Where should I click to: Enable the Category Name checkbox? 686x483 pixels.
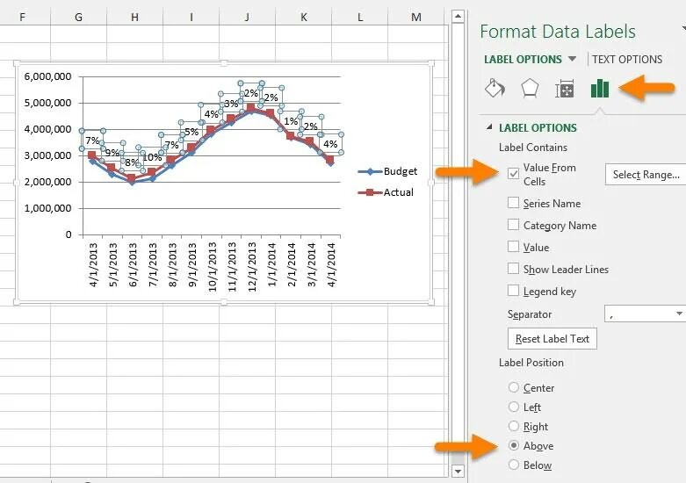513,225
